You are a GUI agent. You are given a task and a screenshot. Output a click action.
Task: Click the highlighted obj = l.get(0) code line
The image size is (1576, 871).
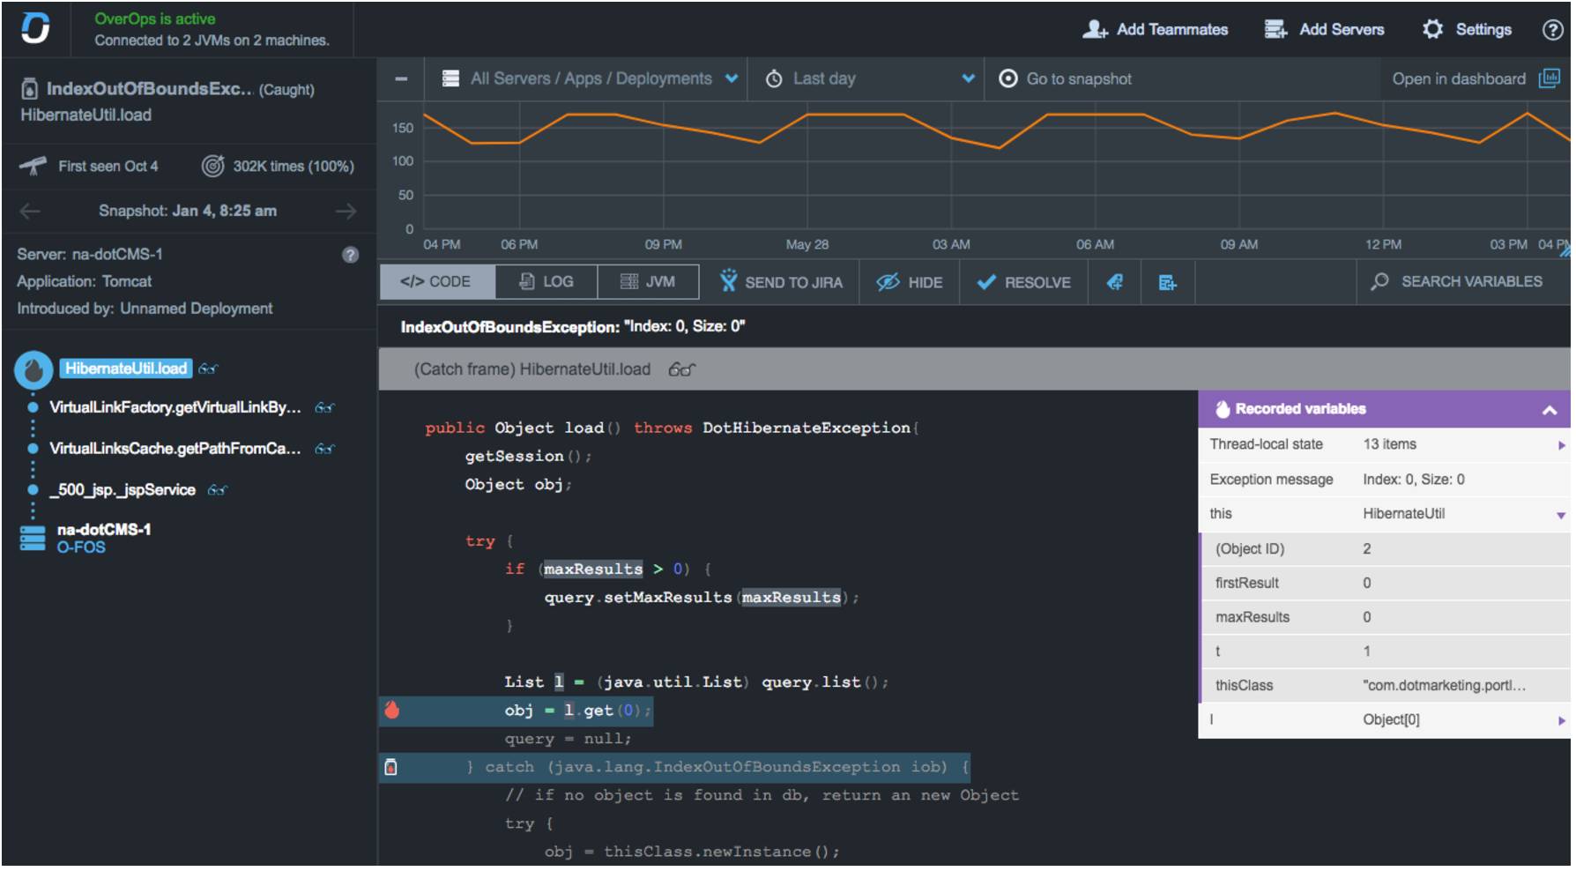[517, 711]
